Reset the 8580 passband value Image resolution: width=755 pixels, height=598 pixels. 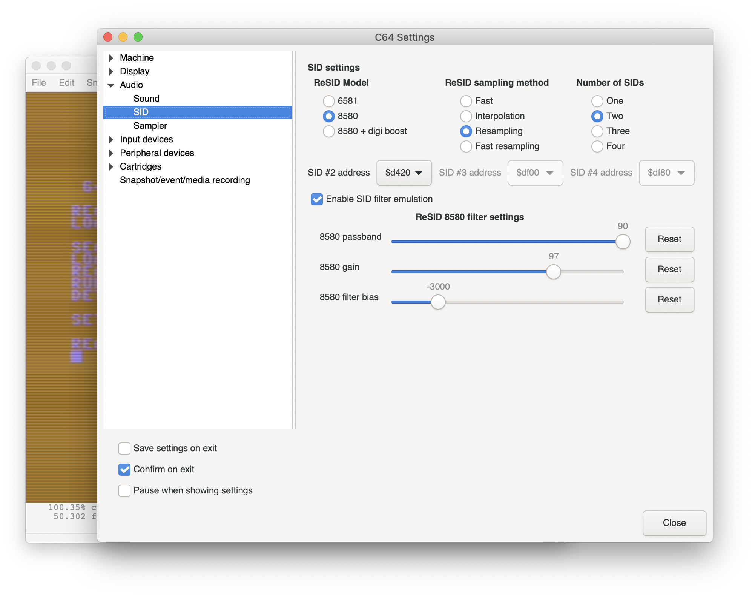pyautogui.click(x=669, y=239)
